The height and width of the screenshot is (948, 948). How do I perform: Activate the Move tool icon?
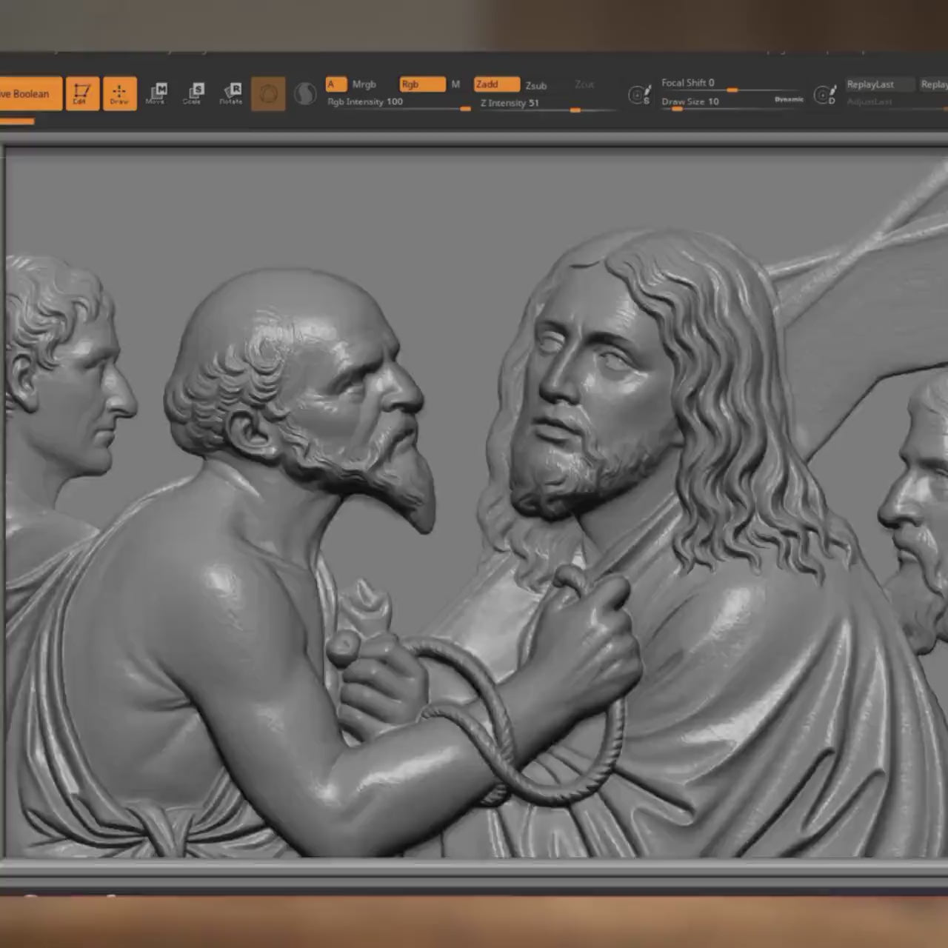click(156, 94)
